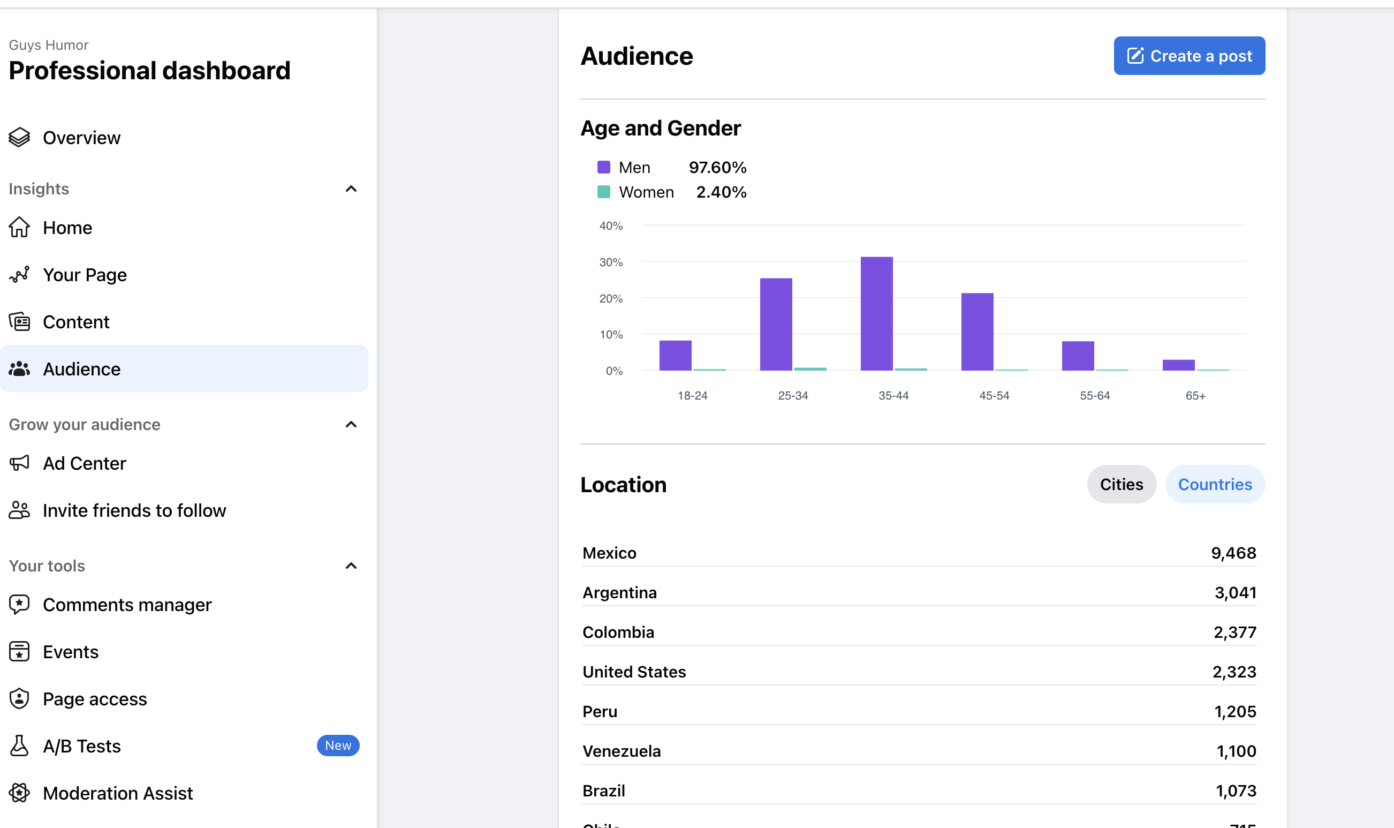Click the 35-44 men's bar in chart
The width and height of the screenshot is (1394, 828).
[x=876, y=313]
